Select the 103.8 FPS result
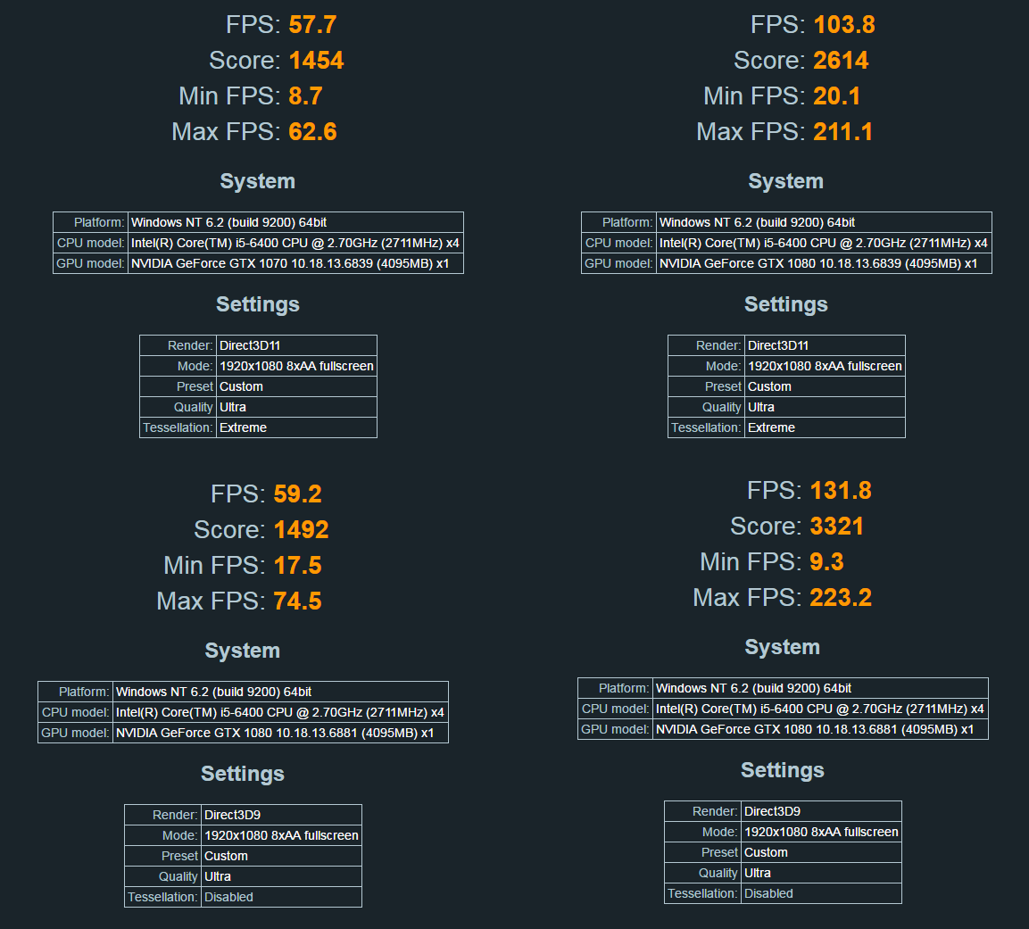This screenshot has width=1029, height=929. click(843, 25)
